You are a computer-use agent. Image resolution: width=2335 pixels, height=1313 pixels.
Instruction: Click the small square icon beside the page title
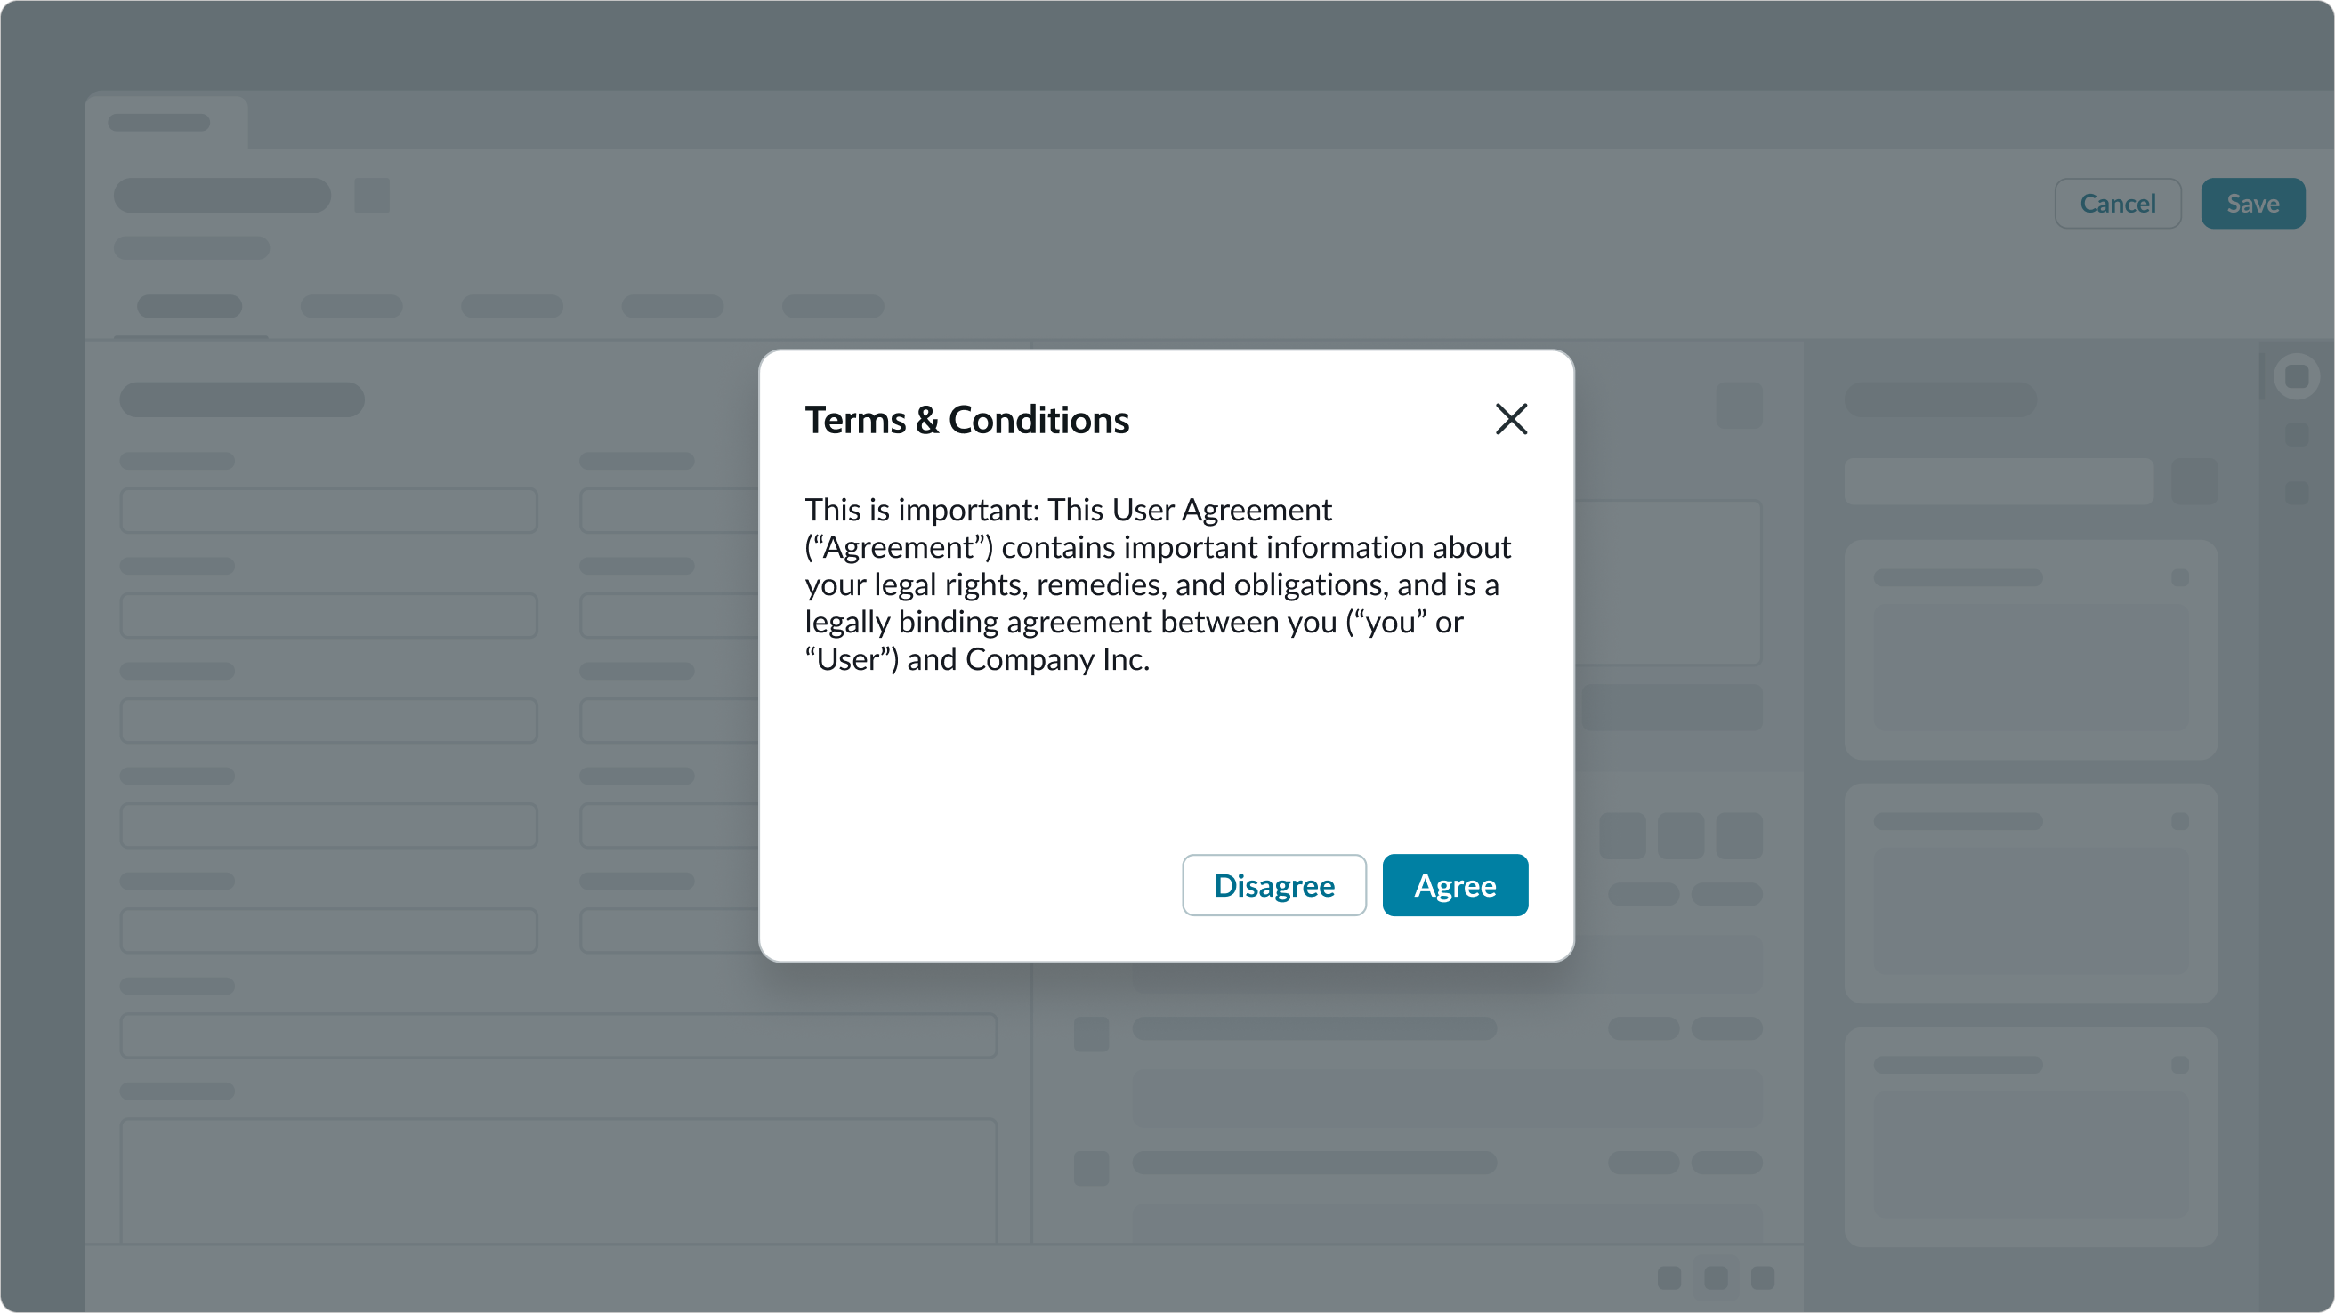coord(372,196)
